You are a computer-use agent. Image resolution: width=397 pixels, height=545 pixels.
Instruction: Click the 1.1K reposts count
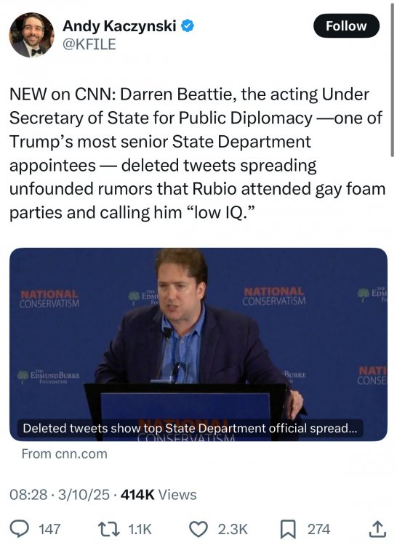pos(140,529)
